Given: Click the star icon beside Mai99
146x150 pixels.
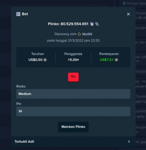Looking at the screenshot, I should (79, 34).
